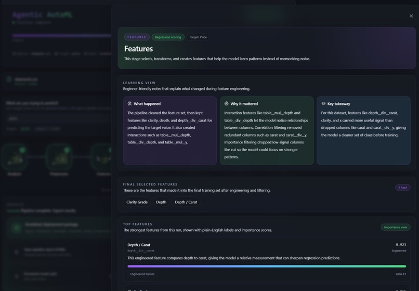The image size is (419, 291).
Task: Click the What happened card icon
Action: pyautogui.click(x=129, y=103)
